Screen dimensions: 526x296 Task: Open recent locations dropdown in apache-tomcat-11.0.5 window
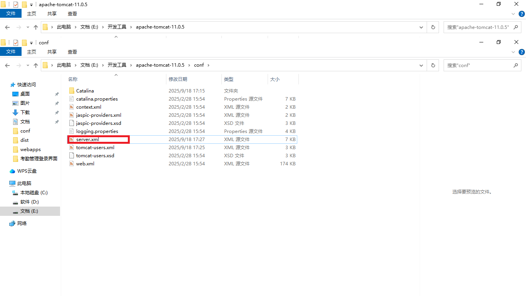pyautogui.click(x=28, y=27)
